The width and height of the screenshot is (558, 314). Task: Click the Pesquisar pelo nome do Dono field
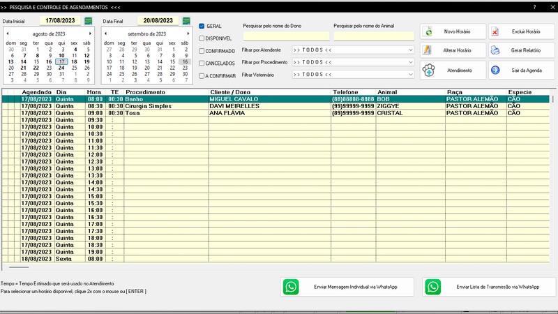(285, 36)
